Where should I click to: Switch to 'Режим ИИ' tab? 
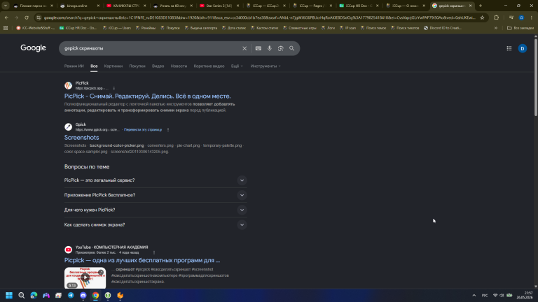coord(74,66)
